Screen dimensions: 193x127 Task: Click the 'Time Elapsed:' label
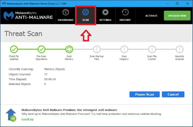coord(18,79)
